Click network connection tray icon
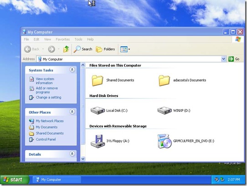Screen dimensions: 247x186 tap(222, 179)
